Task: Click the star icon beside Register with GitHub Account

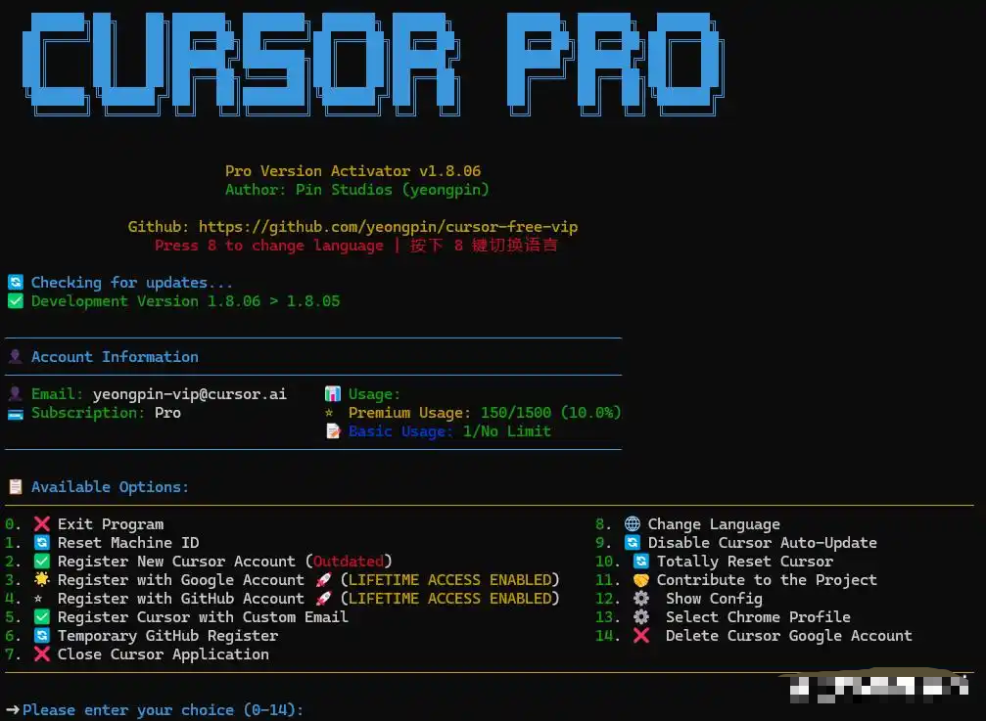Action: pos(38,598)
